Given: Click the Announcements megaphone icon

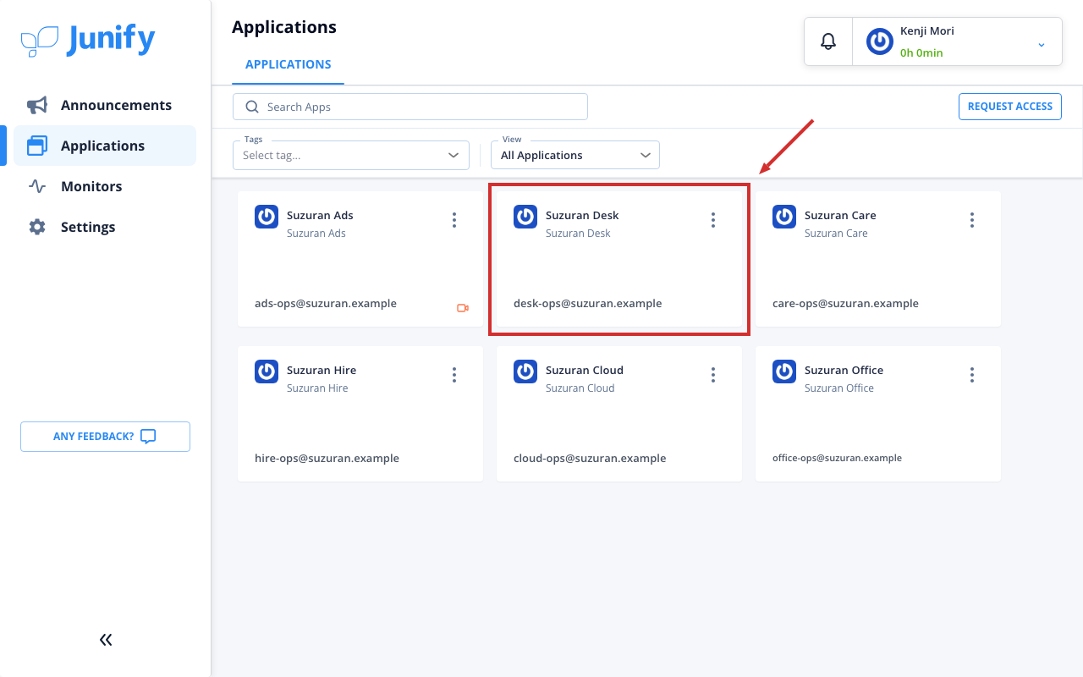Looking at the screenshot, I should [x=37, y=105].
